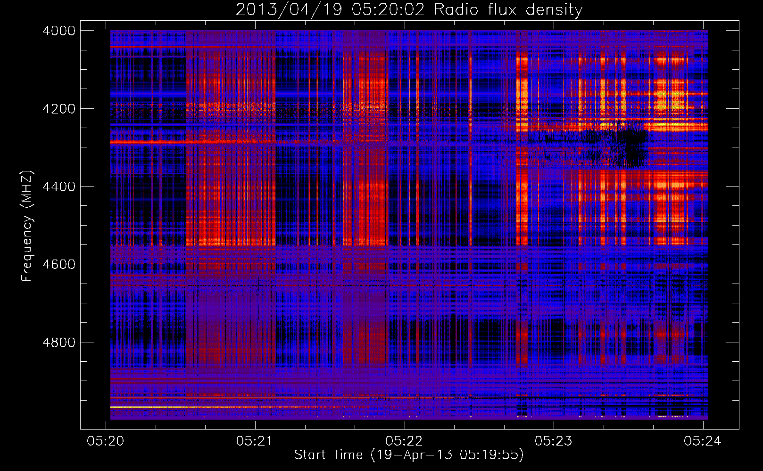763x471 pixels.
Task: Click the 05:21 time tick label
Action: pos(255,441)
